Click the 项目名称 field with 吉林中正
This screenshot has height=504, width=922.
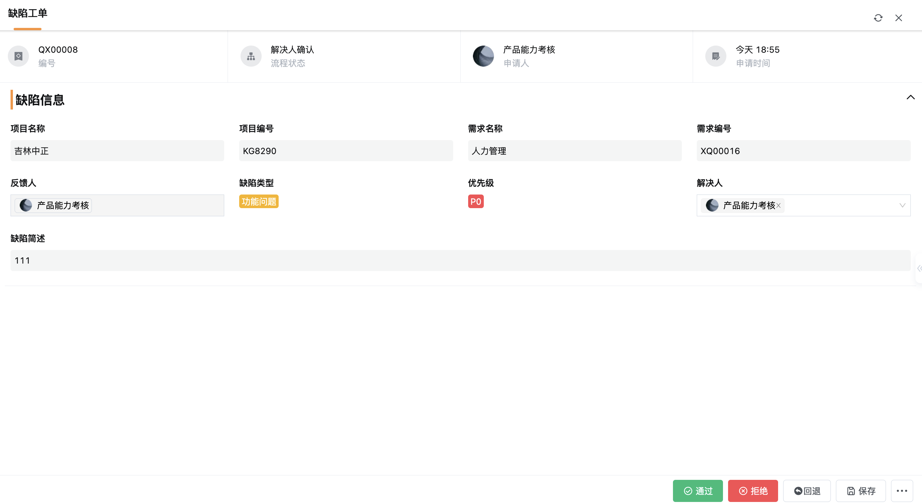tap(117, 151)
